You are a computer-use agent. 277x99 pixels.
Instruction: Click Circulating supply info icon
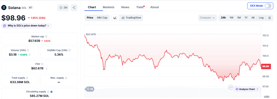48,92
